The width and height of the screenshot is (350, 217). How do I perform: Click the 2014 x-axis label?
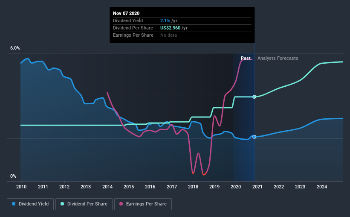(x=107, y=187)
